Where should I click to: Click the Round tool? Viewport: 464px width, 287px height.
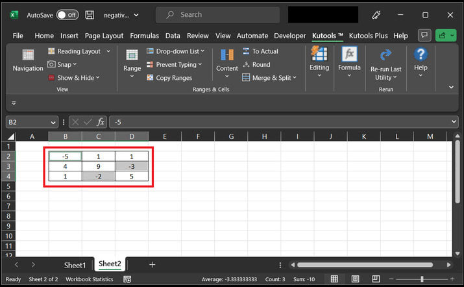[x=256, y=64]
